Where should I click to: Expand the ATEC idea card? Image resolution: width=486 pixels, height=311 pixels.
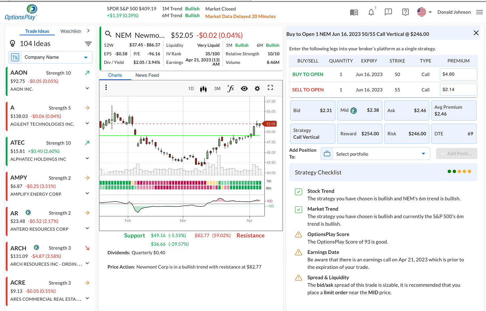pyautogui.click(x=87, y=158)
